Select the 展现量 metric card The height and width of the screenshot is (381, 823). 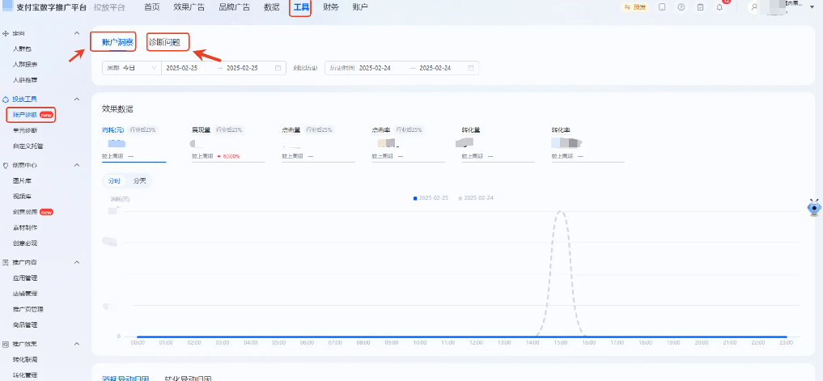[x=228, y=143]
